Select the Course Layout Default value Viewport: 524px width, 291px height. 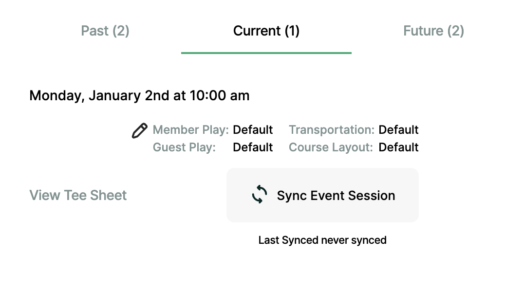[x=398, y=147]
